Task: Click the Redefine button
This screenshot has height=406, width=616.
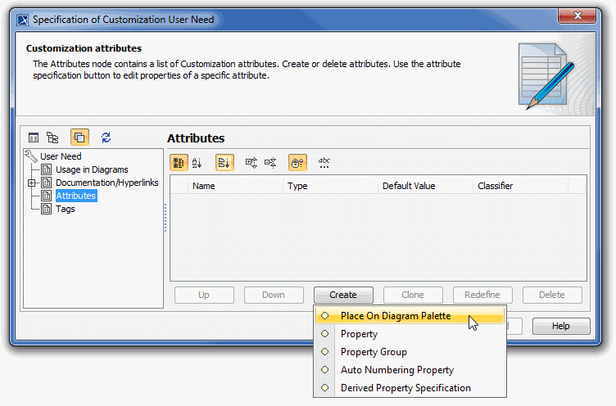Action: point(482,295)
